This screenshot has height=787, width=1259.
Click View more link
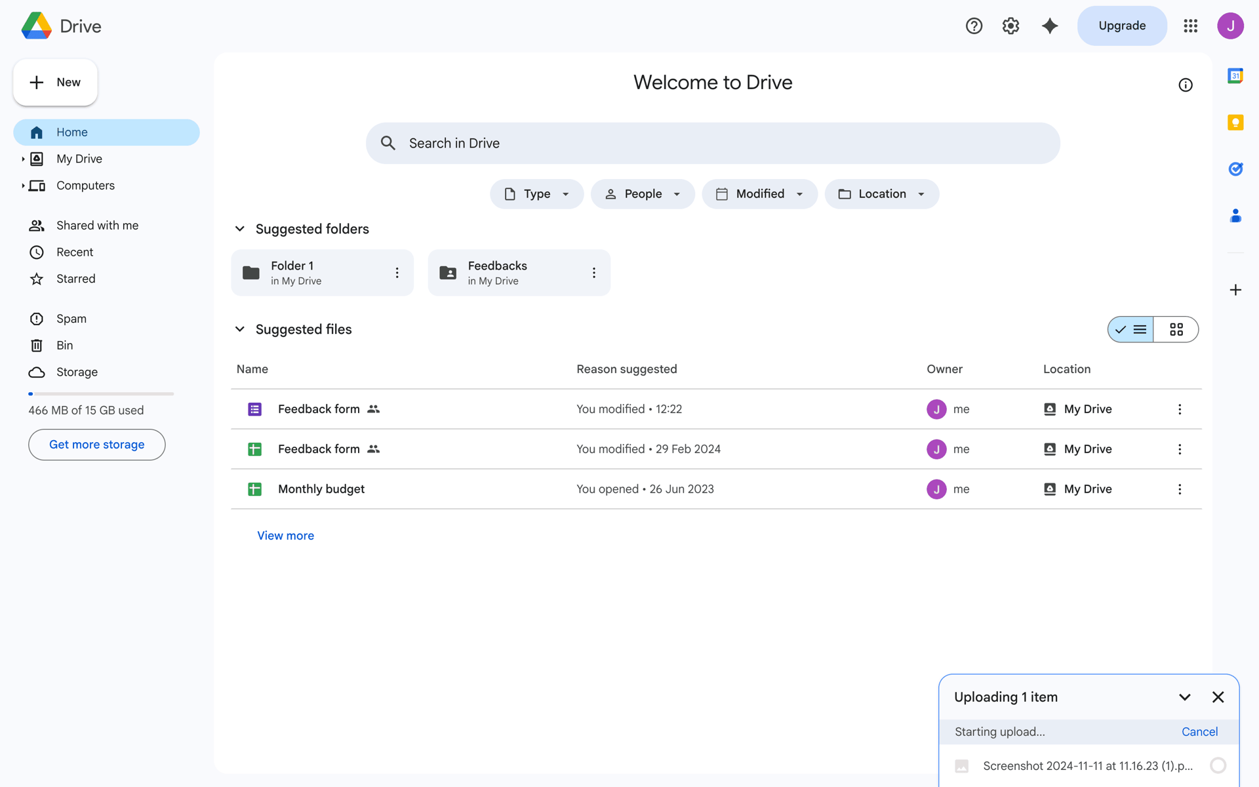[285, 536]
